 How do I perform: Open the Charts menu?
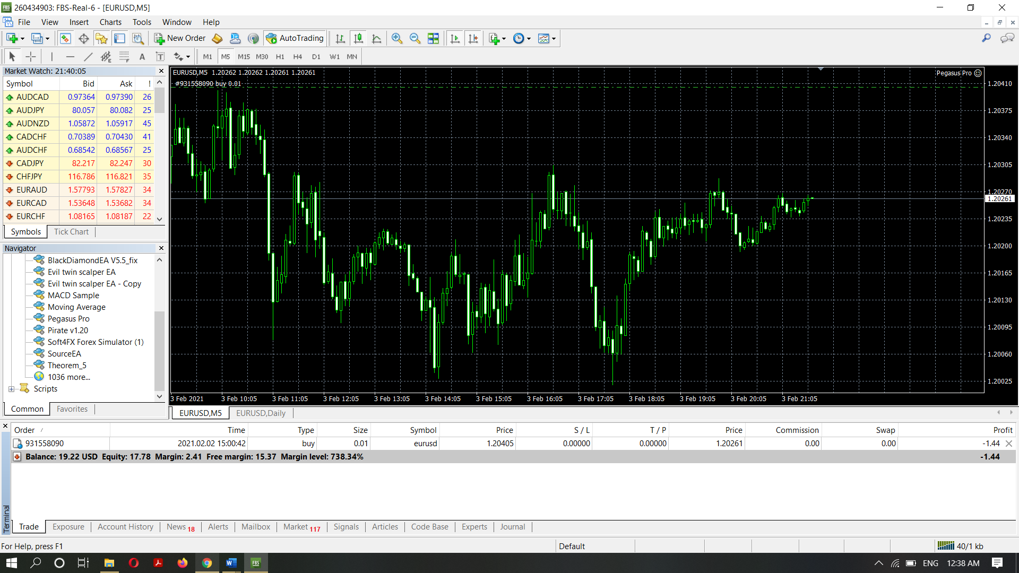110,22
